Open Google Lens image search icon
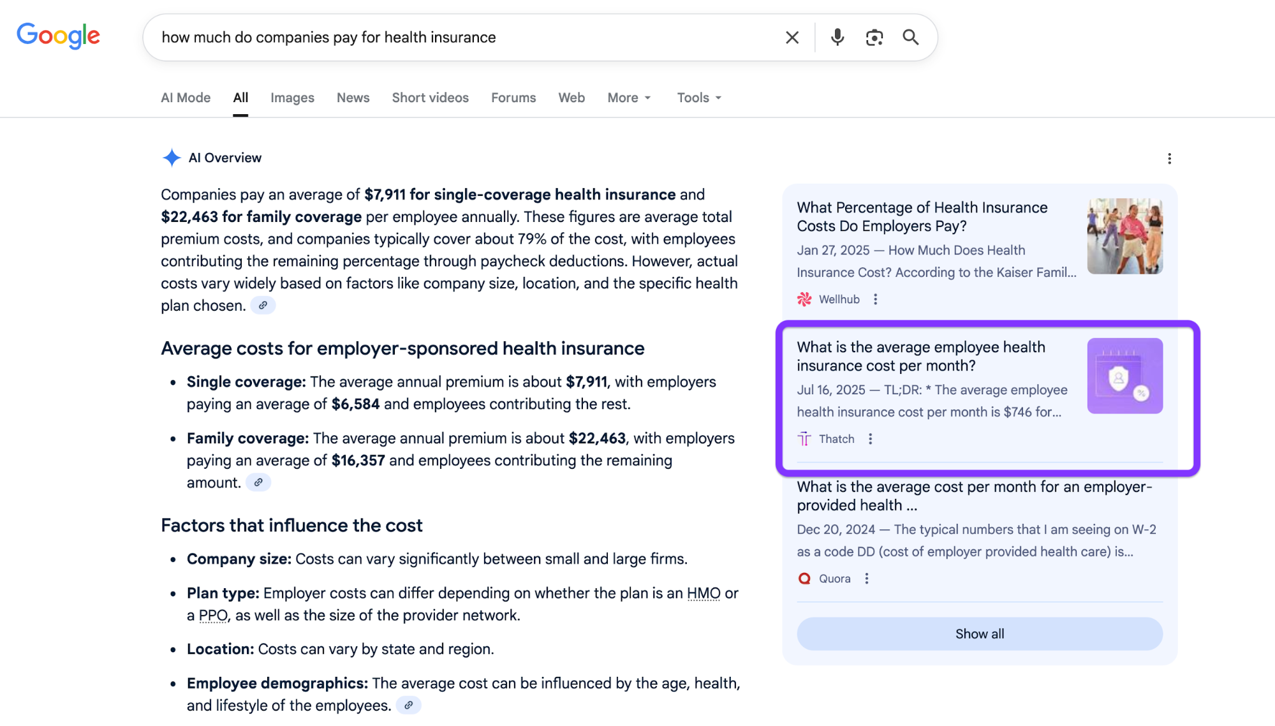This screenshot has height=726, width=1275. pos(874,38)
